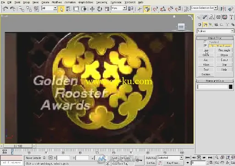Image resolution: width=235 pixels, height=166 pixels.
Task: Switch to the Hierarchy command panel tab
Action: click(211, 17)
